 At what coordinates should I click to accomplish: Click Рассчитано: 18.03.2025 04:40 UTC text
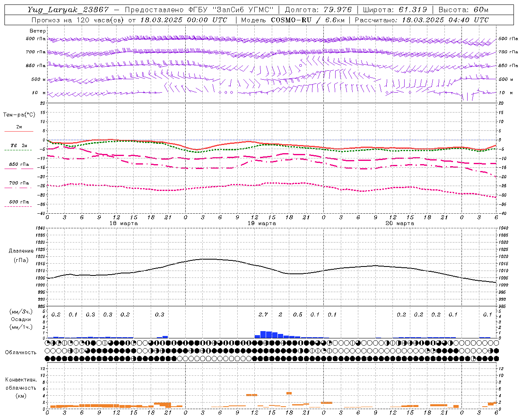point(422,20)
